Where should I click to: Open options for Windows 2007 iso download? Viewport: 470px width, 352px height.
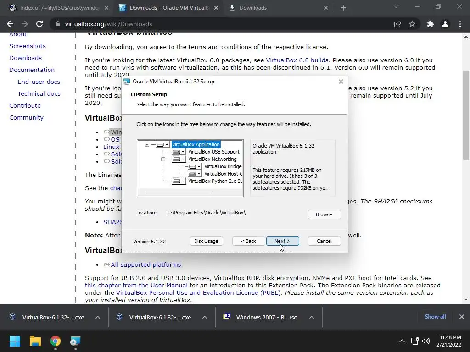click(312, 317)
